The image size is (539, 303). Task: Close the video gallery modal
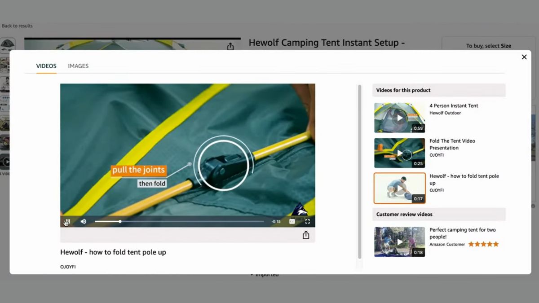[524, 57]
